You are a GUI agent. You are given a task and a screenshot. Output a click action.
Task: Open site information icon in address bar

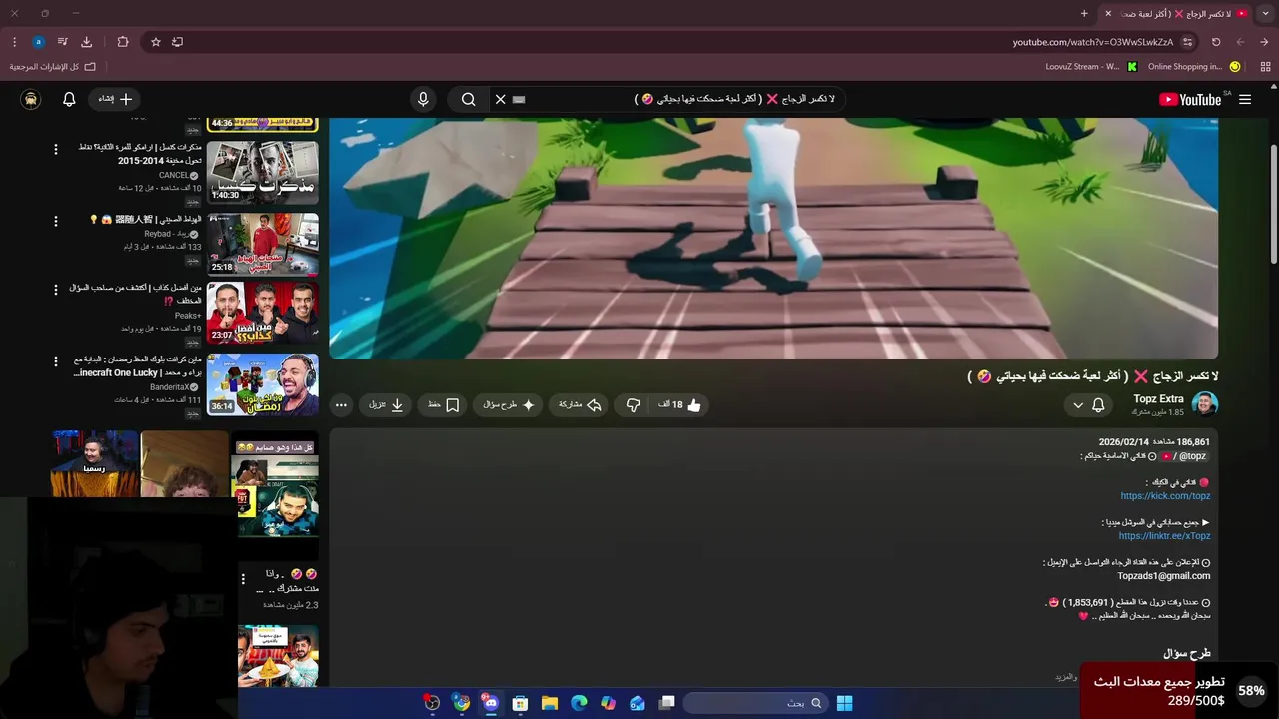pos(1187,42)
